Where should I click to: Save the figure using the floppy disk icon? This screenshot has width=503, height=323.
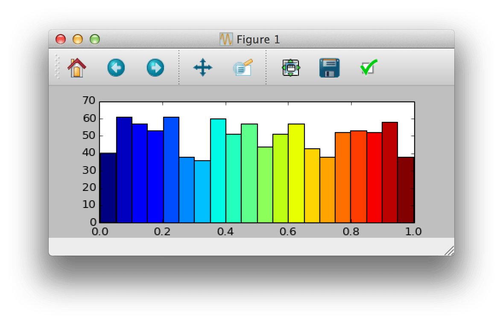pyautogui.click(x=328, y=67)
